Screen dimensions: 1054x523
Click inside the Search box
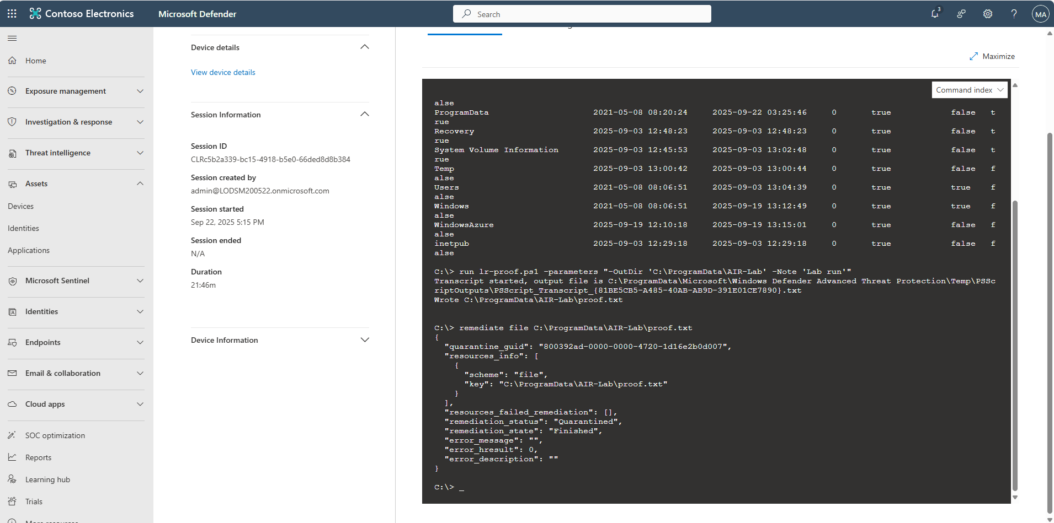pyautogui.click(x=582, y=14)
